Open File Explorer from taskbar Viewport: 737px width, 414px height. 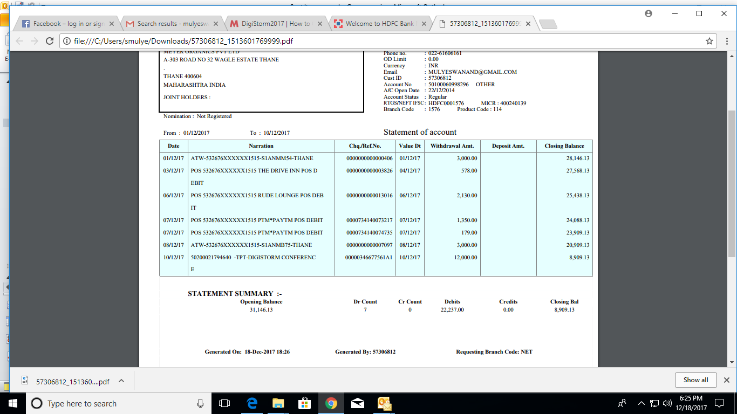[x=278, y=403]
